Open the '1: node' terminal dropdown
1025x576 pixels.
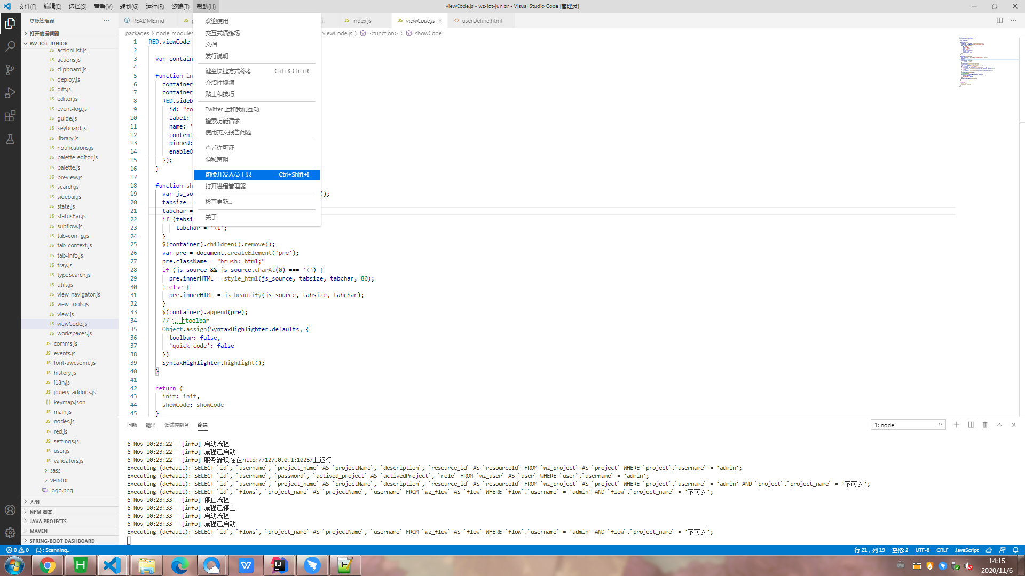point(908,425)
